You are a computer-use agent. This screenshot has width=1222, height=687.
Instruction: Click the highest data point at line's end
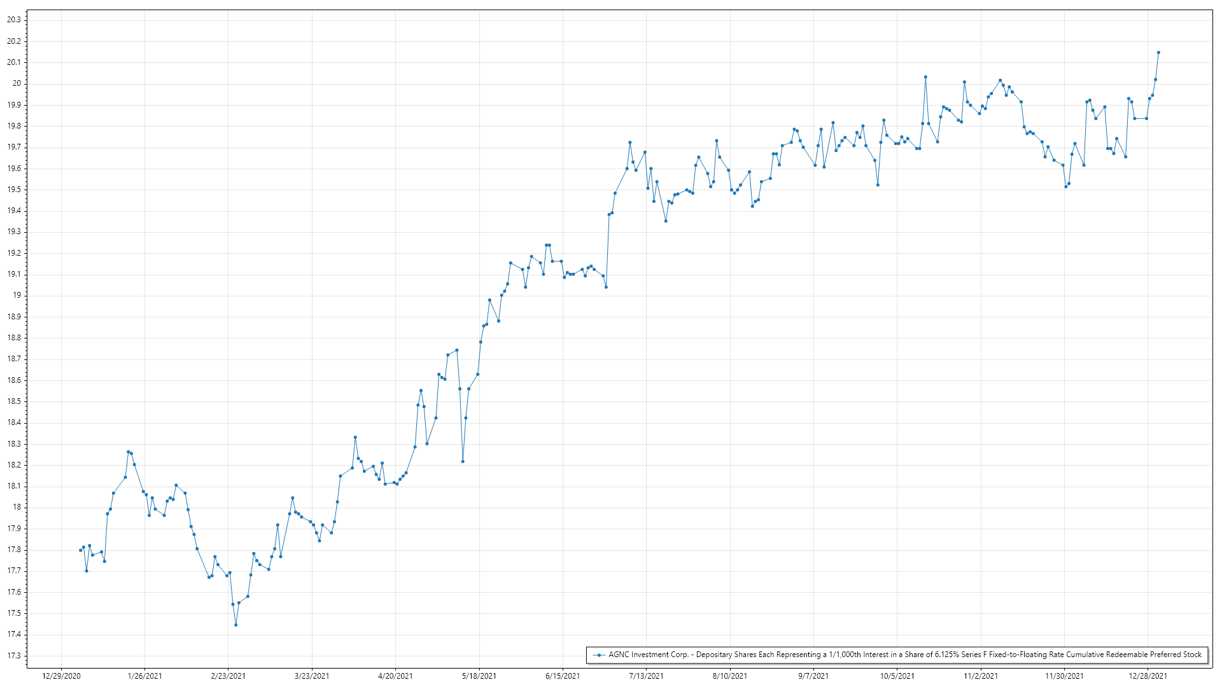(x=1158, y=53)
